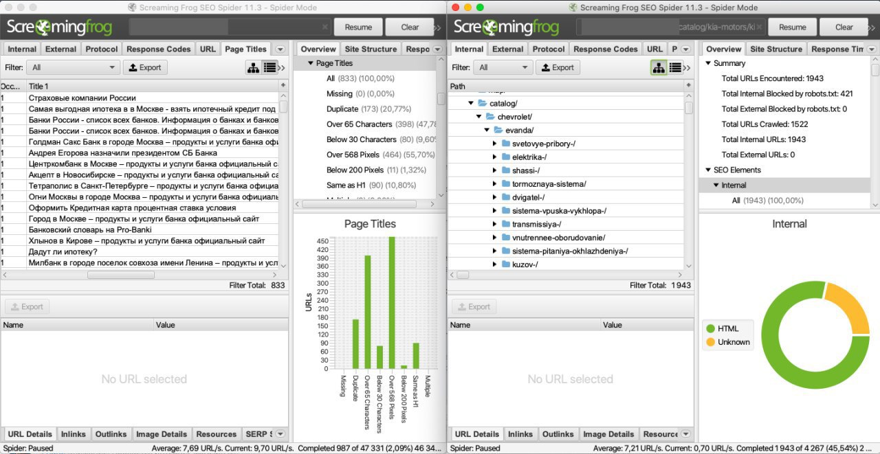Click Resume in the right window
This screenshot has height=454, width=880.
pyautogui.click(x=792, y=27)
